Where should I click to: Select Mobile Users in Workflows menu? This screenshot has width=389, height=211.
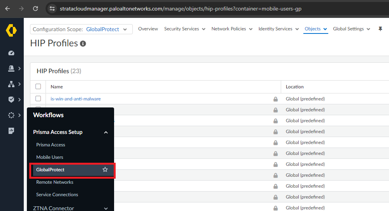pyautogui.click(x=49, y=157)
